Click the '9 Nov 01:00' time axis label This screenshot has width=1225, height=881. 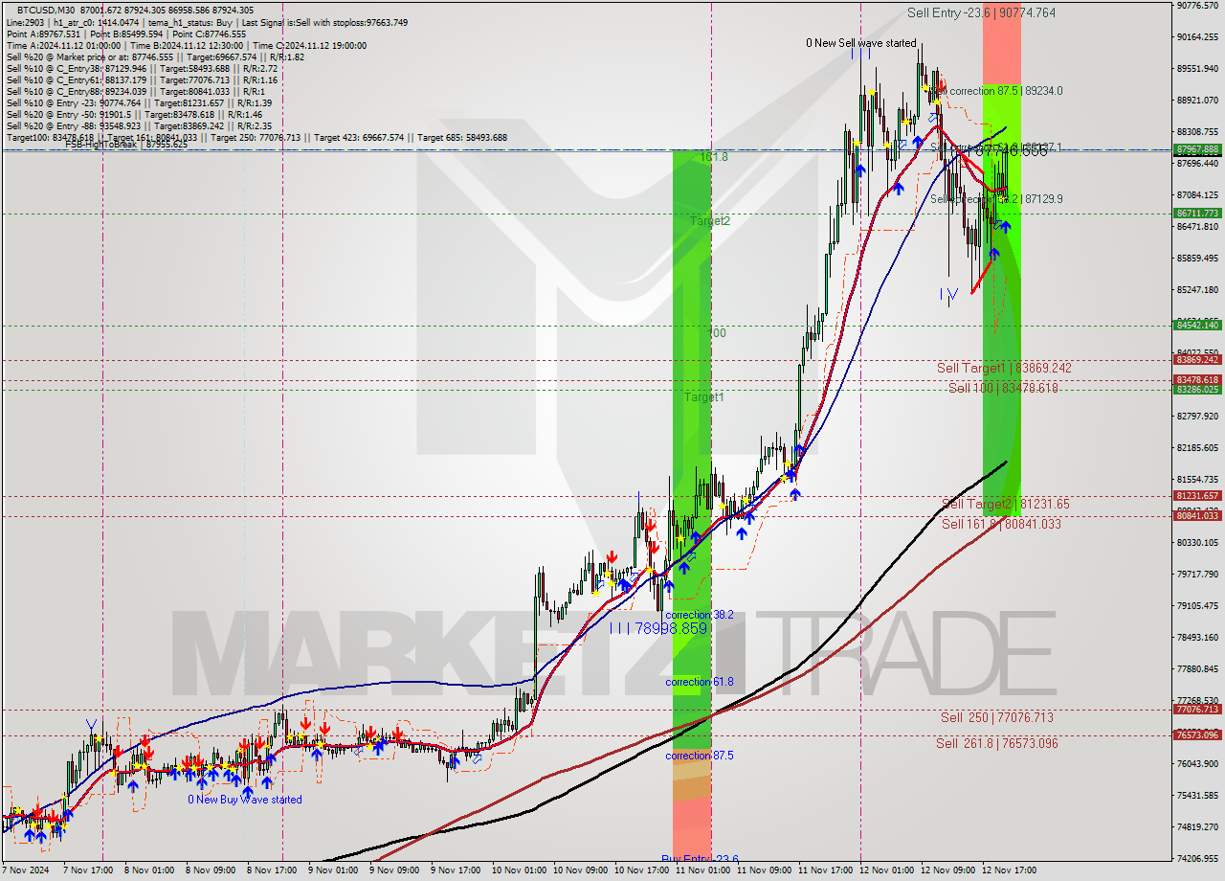(x=333, y=872)
